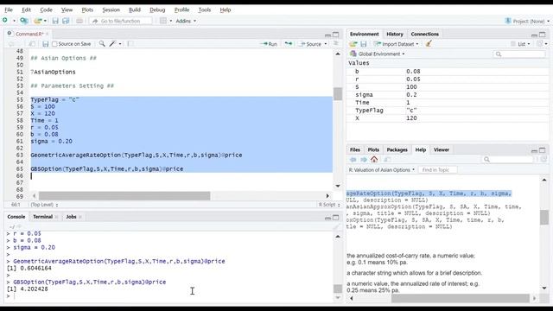Click the Help home icon
553x311 pixels.
(x=374, y=159)
